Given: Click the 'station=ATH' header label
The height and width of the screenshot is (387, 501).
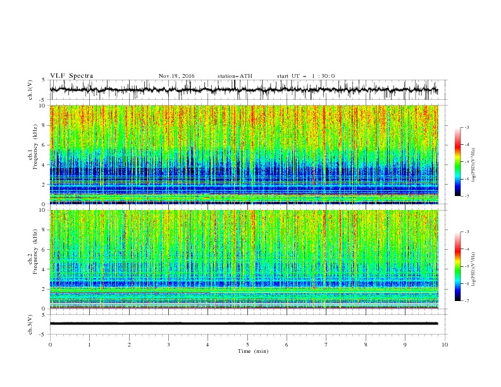Looking at the screenshot, I should click(235, 76).
